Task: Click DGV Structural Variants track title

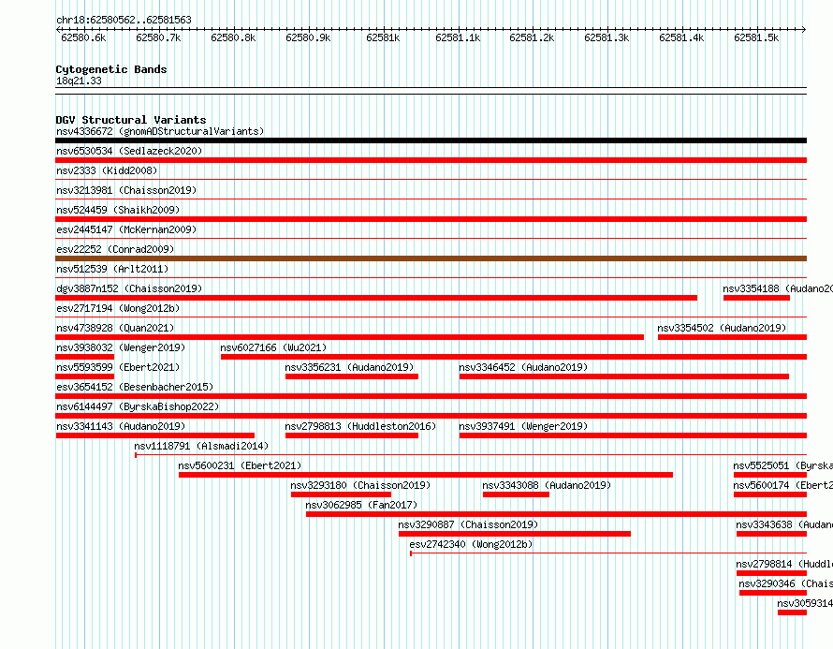Action: coord(131,120)
